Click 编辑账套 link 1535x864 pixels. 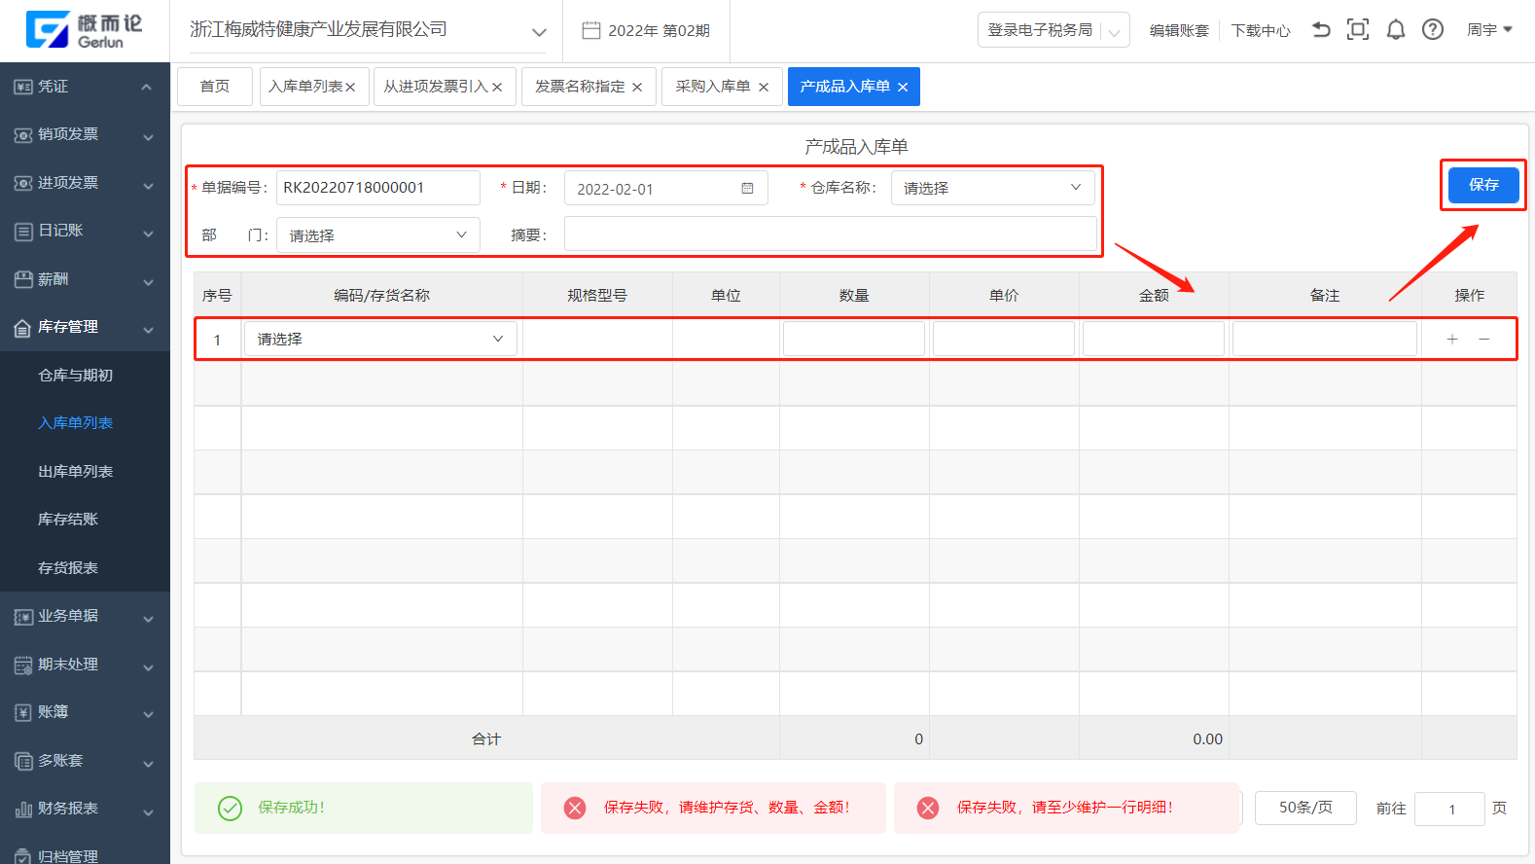pos(1179,31)
